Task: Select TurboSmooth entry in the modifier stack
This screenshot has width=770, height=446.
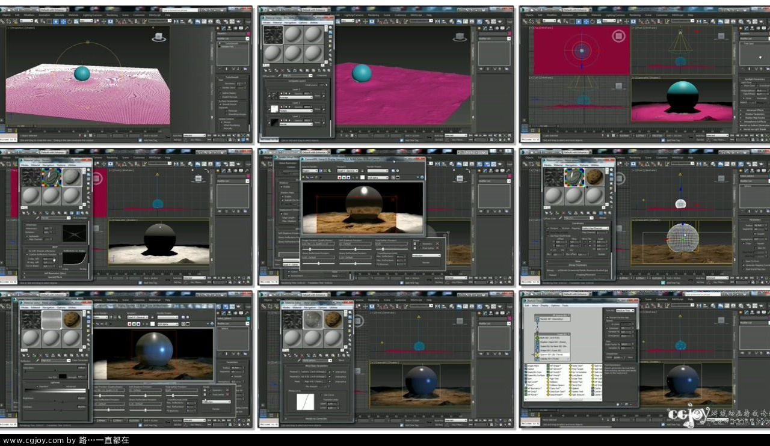Action: [x=232, y=43]
